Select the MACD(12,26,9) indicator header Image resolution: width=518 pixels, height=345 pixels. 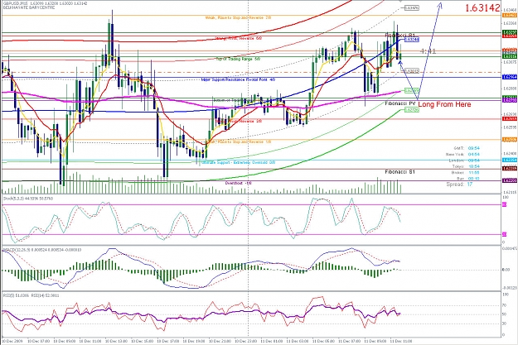42,250
